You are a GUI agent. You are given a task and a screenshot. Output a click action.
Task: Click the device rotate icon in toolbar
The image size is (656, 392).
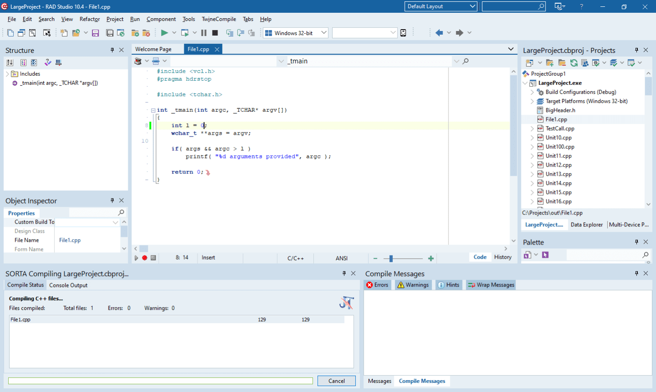tap(403, 33)
